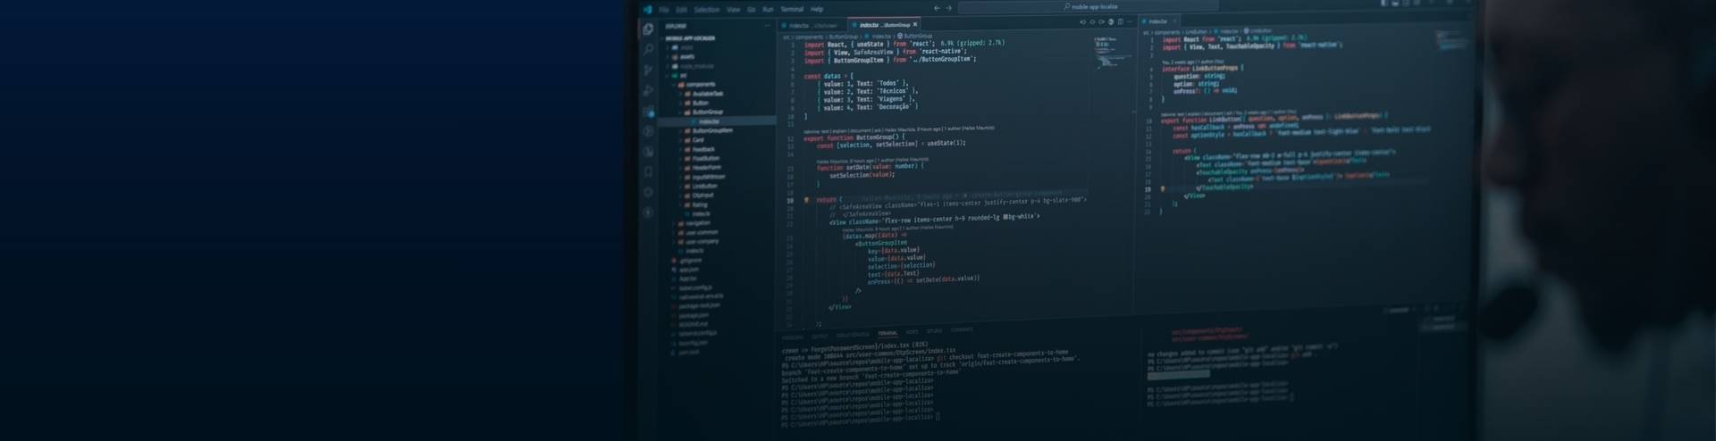1716x441 pixels.
Task: Click the split editor icon
Action: pos(1120,22)
